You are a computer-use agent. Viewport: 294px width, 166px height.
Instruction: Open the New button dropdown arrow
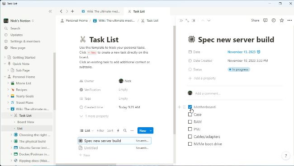[x=151, y=131]
